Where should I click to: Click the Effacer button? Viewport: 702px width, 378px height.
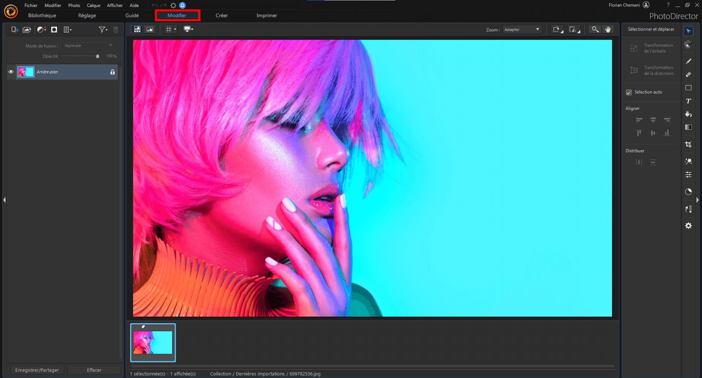[x=94, y=370]
